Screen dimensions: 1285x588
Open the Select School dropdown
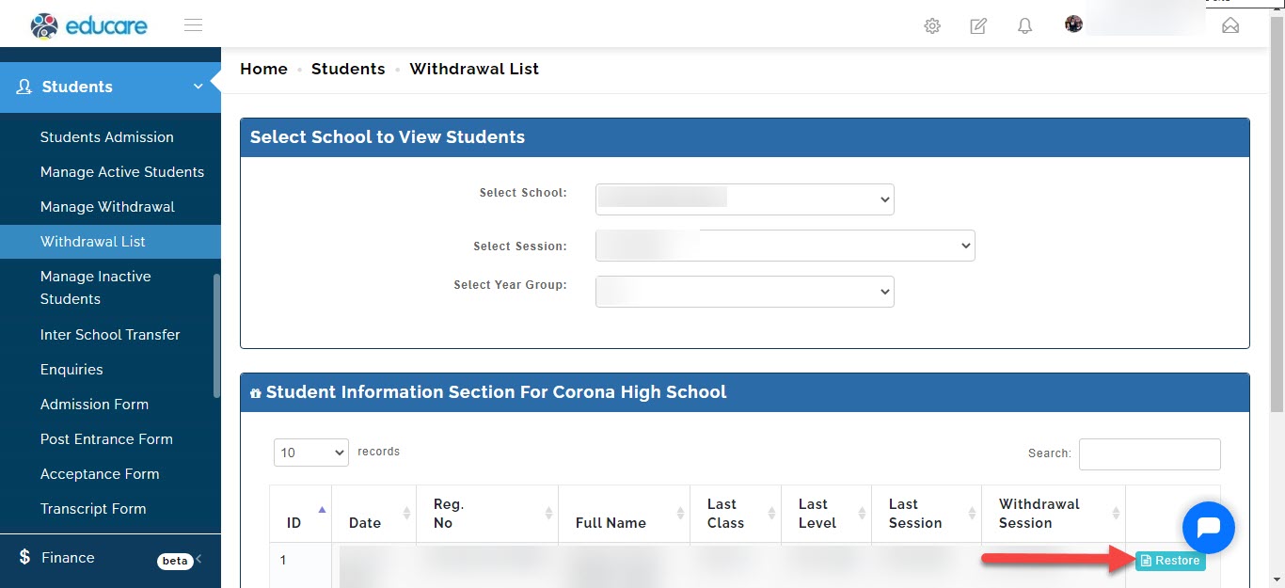point(745,199)
